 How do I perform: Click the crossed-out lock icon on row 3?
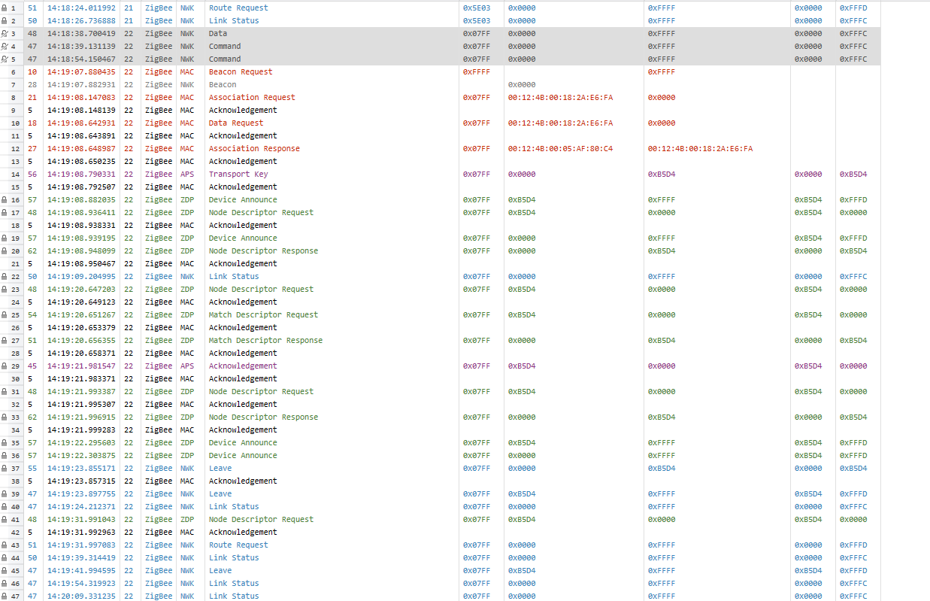5,33
